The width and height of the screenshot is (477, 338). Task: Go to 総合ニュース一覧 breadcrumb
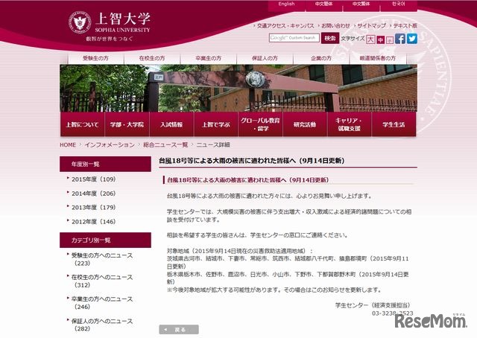[x=165, y=145]
